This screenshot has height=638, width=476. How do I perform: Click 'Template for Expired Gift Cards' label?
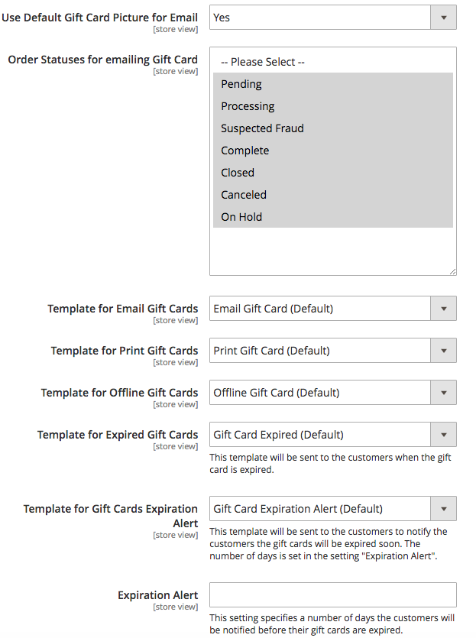(x=118, y=435)
